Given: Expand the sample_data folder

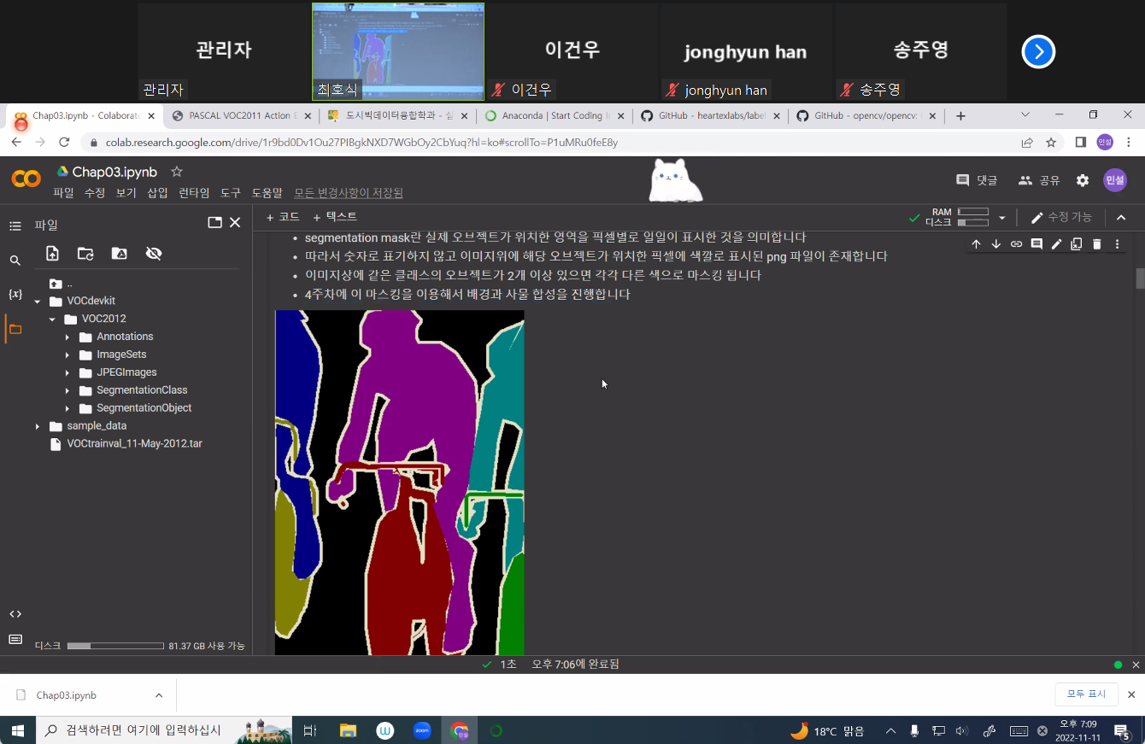Looking at the screenshot, I should [38, 426].
